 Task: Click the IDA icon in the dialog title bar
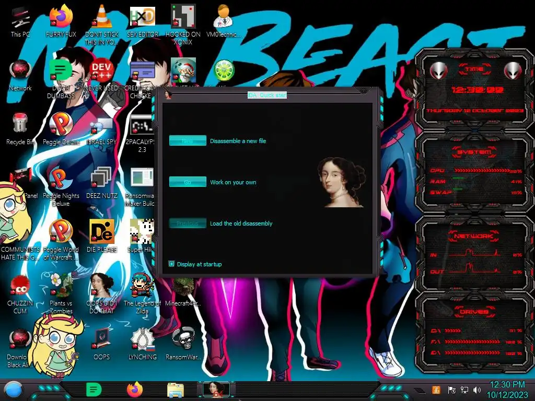coord(168,95)
